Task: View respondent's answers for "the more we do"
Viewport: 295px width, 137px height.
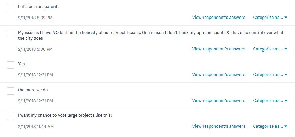Action: coord(219,101)
